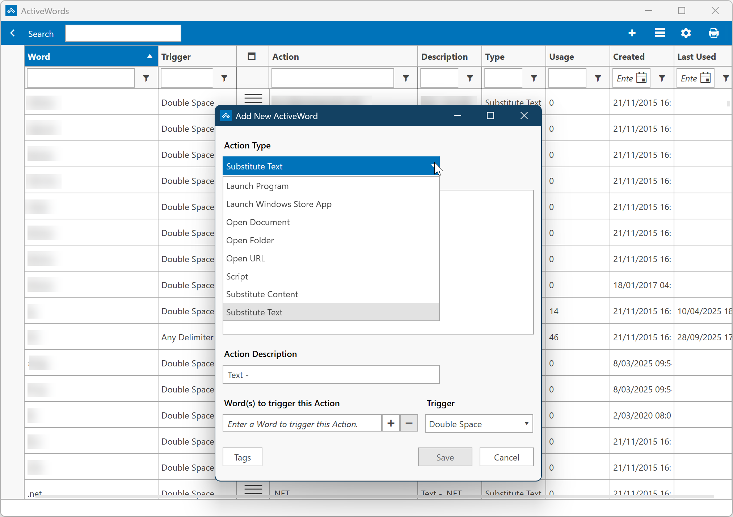Screen dimensions: 733x517
Task: Click the Tags button
Action: (x=242, y=457)
